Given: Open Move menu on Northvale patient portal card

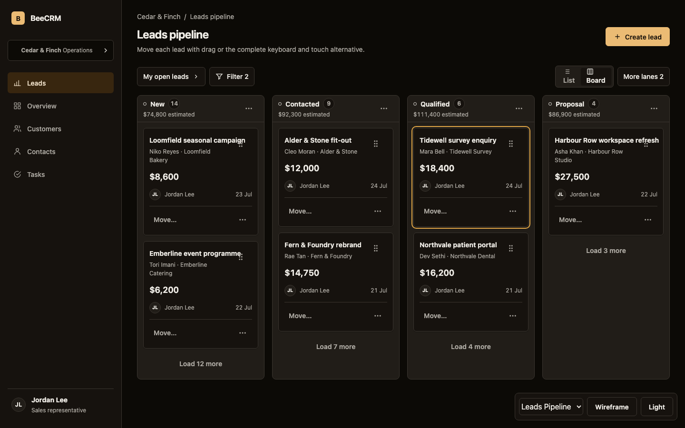Looking at the screenshot, I should tap(435, 316).
